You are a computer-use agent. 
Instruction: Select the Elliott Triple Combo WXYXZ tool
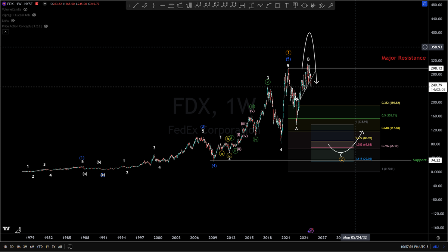pyautogui.click(x=233, y=5)
